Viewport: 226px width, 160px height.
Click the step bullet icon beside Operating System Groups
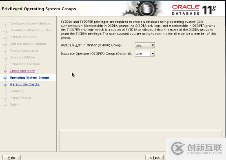pyautogui.click(x=5, y=78)
